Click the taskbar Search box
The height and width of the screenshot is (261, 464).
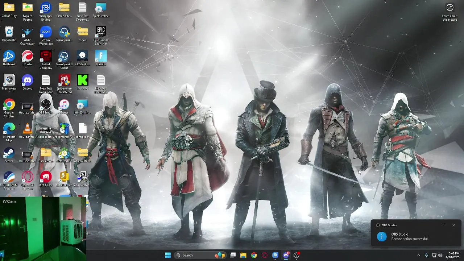point(200,255)
